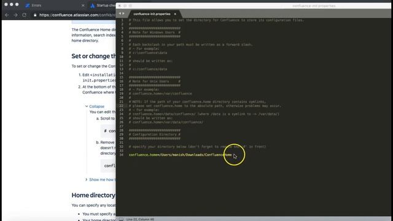Click the 'Note for Unix Users' comment
This screenshot has height=221, width=393.
point(155,82)
